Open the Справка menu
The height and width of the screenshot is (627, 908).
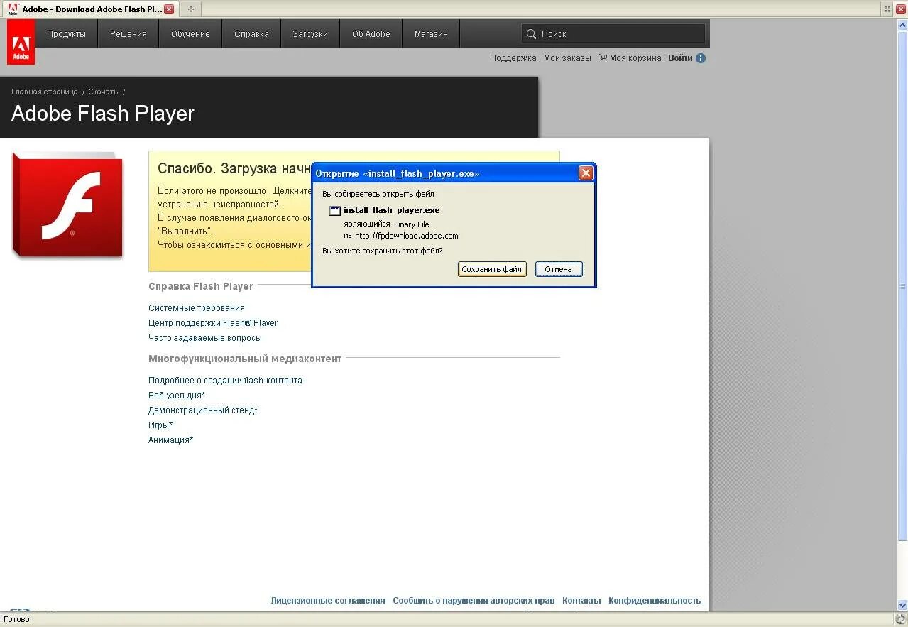tap(251, 33)
